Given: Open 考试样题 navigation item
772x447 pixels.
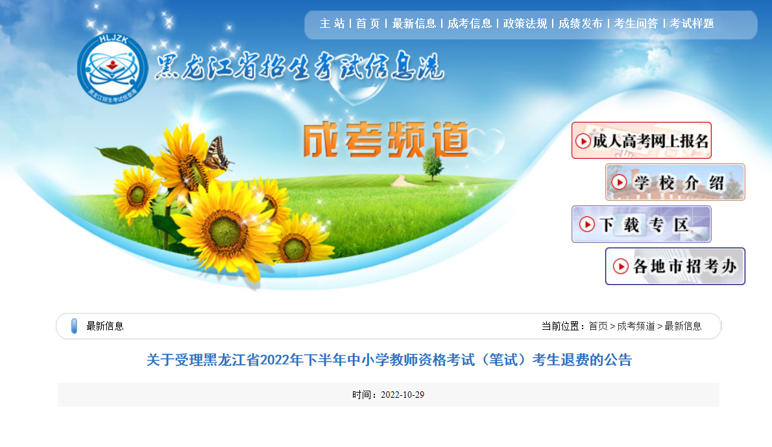Looking at the screenshot, I should [x=692, y=23].
